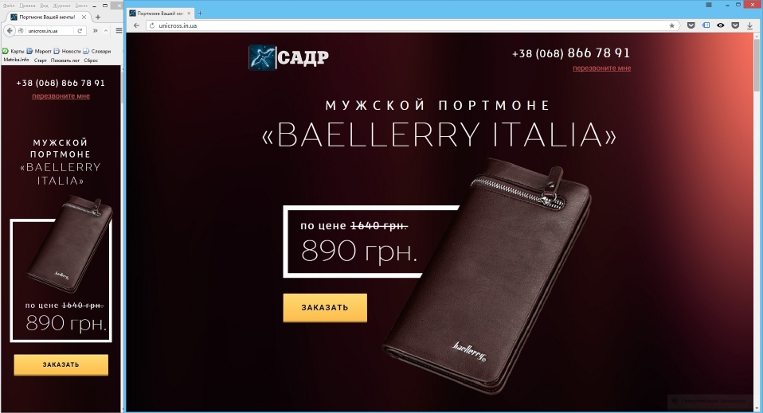Collapse the toolbar with the up caret in the left browser
The height and width of the screenshot is (413, 763).
pos(106,31)
